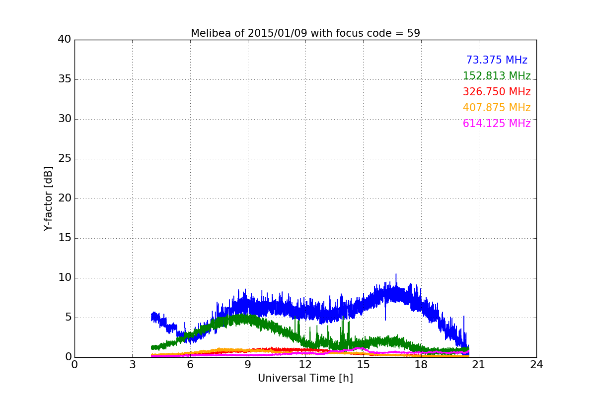The image size is (596, 397).
Task: Click the y-axis tick label 30
Action: pyautogui.click(x=65, y=119)
